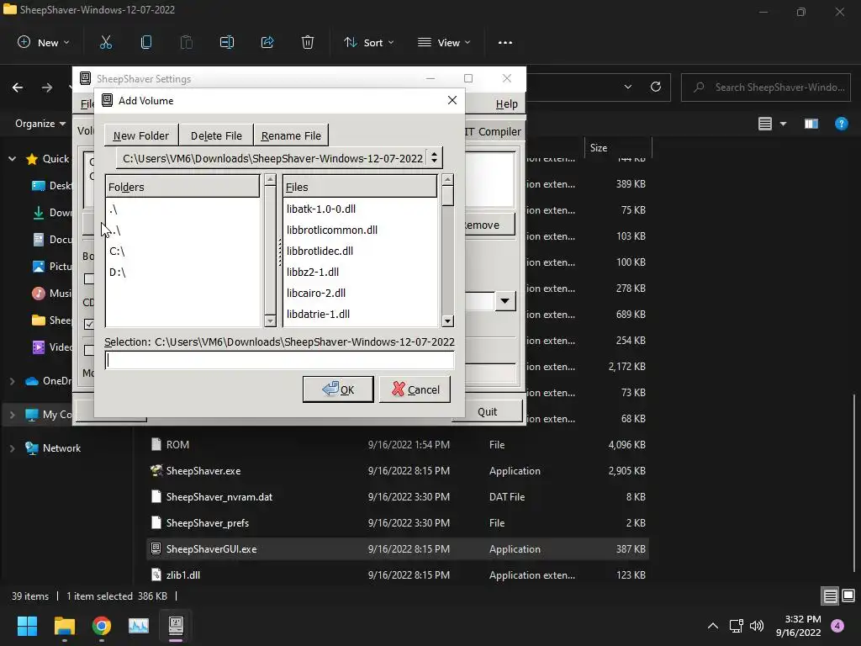Open the three-dots See more menu
This screenshot has width=861, height=646.
pyautogui.click(x=505, y=42)
